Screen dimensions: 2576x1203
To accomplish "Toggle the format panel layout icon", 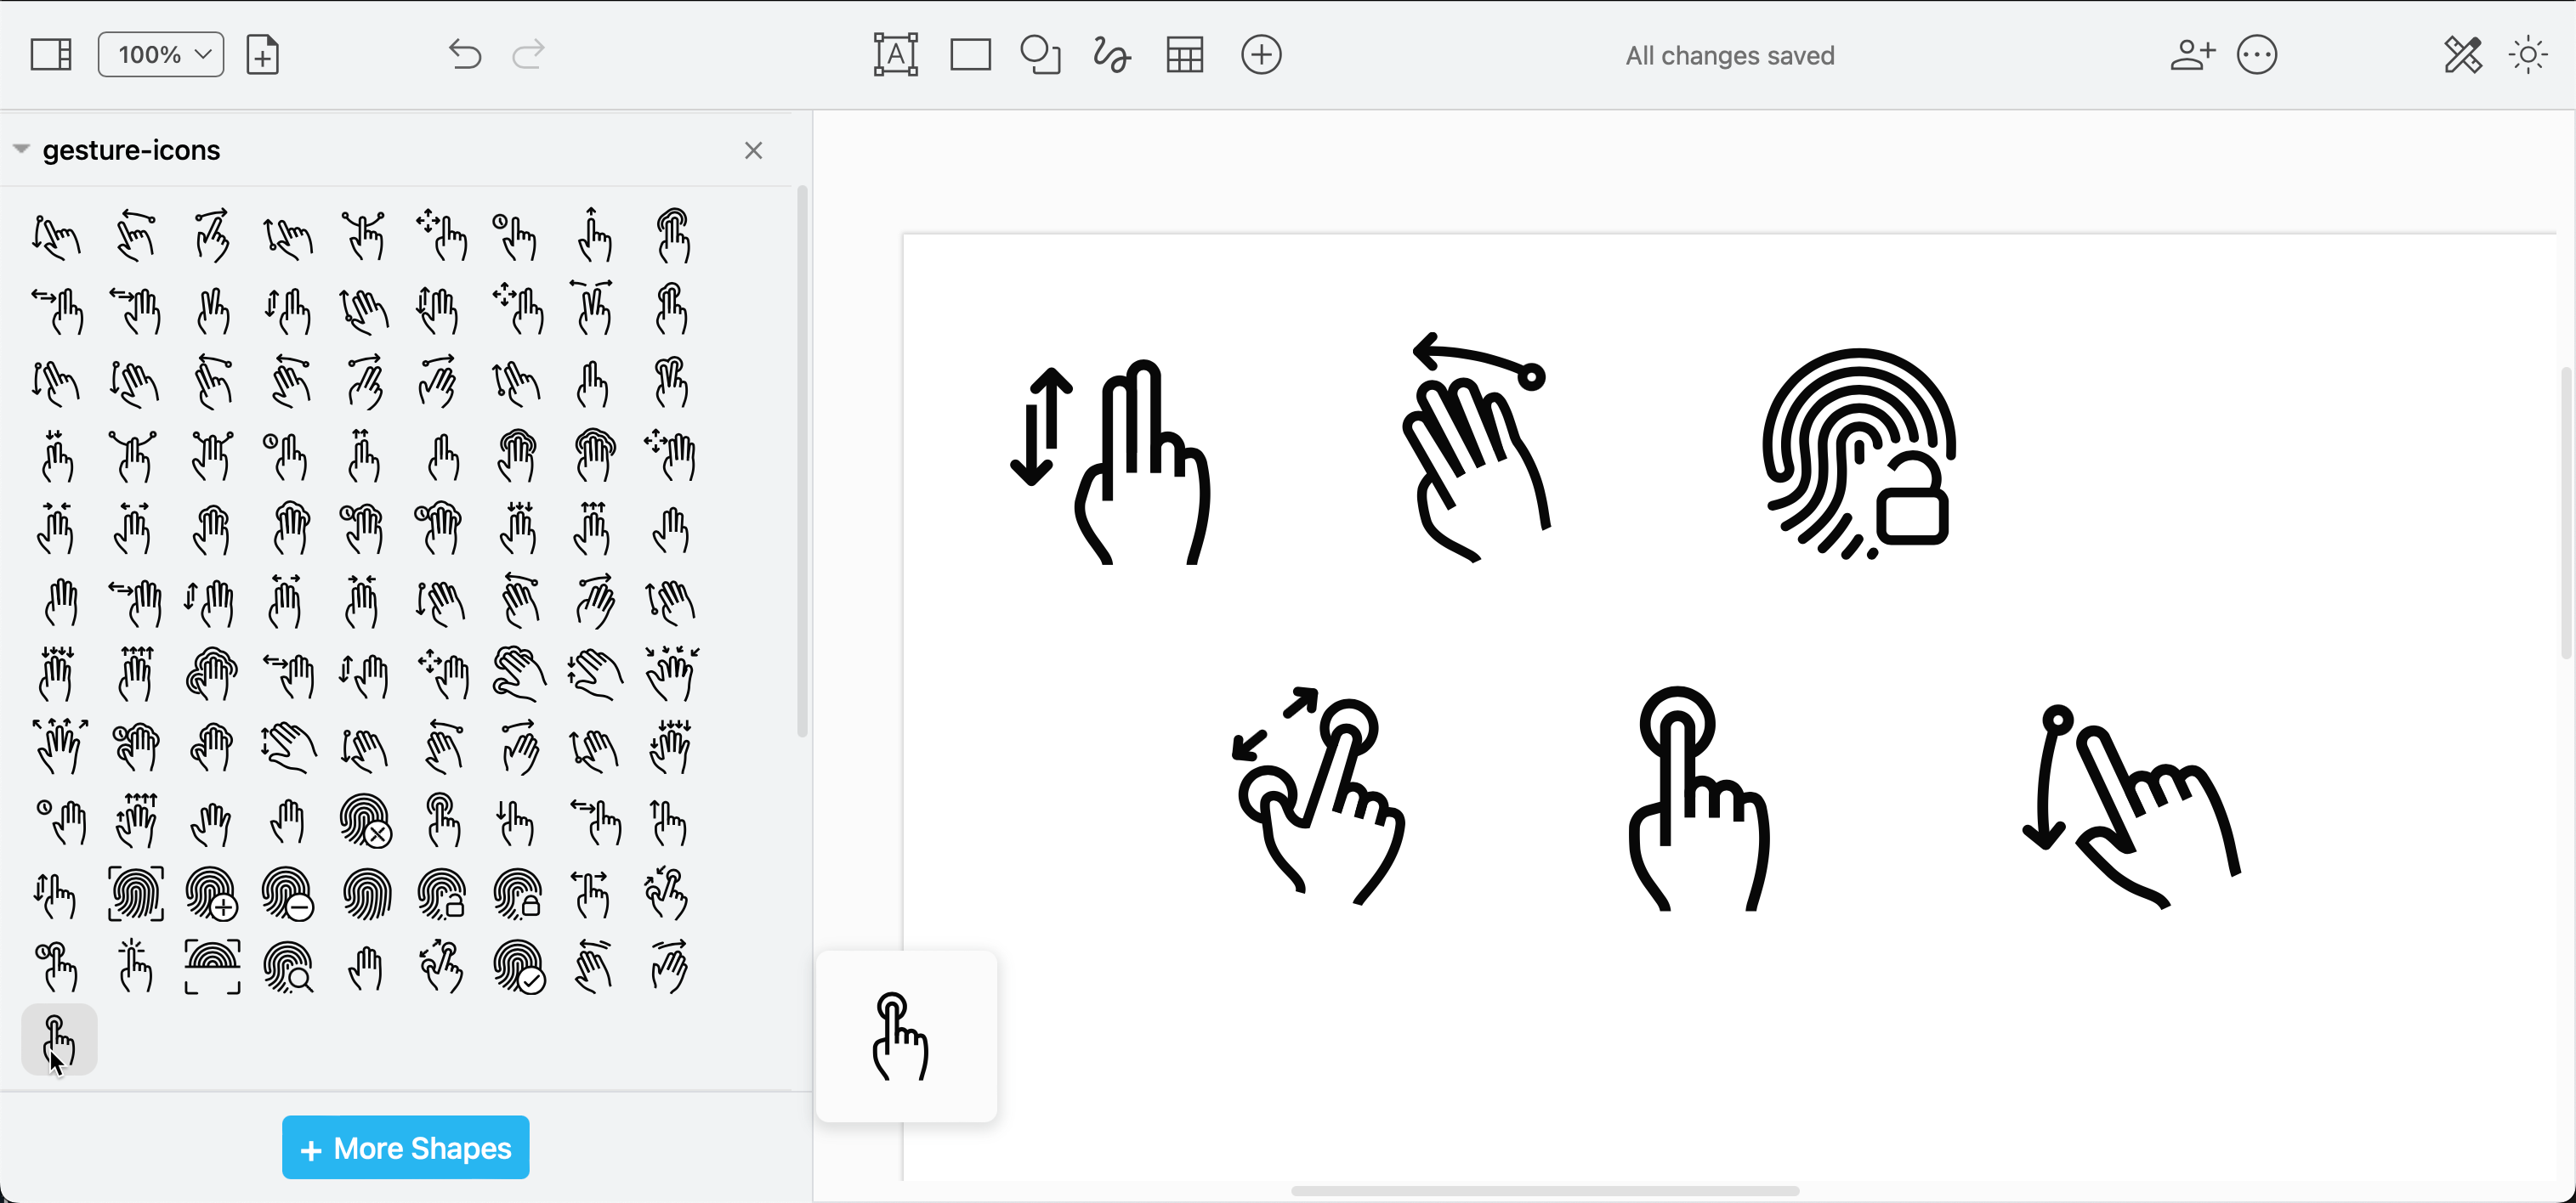I will click(x=50, y=54).
